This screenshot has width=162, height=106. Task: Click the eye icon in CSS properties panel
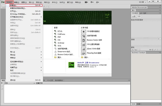[x=150, y=50]
